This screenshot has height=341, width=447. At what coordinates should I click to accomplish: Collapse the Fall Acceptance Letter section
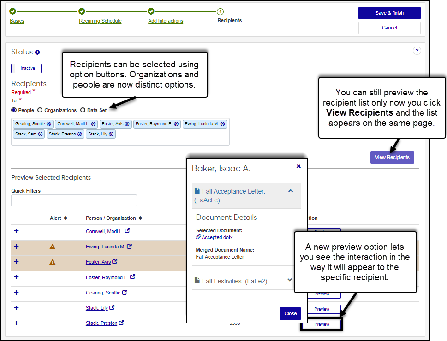coord(290,191)
